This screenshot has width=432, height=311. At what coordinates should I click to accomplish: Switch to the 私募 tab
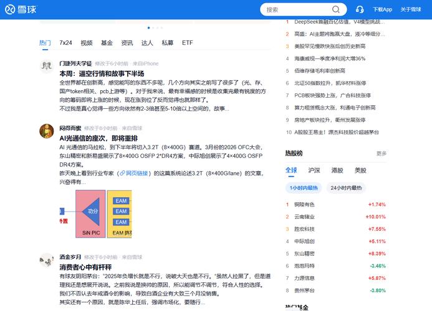click(x=168, y=43)
